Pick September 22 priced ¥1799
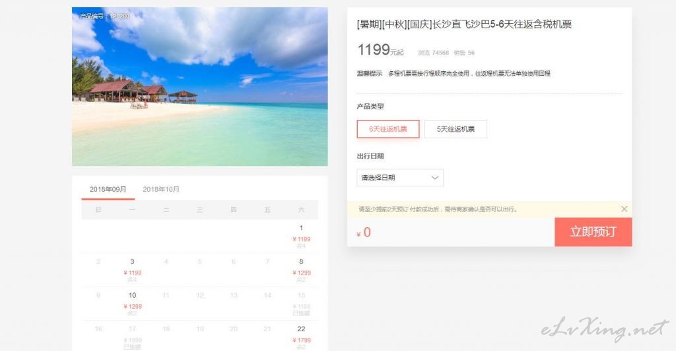 (x=301, y=337)
